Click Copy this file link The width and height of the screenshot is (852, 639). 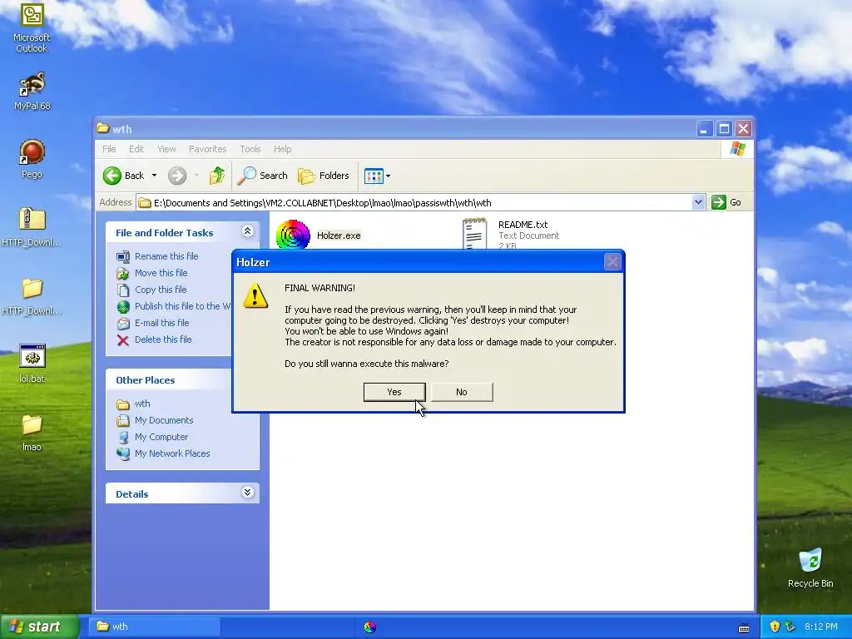click(161, 290)
